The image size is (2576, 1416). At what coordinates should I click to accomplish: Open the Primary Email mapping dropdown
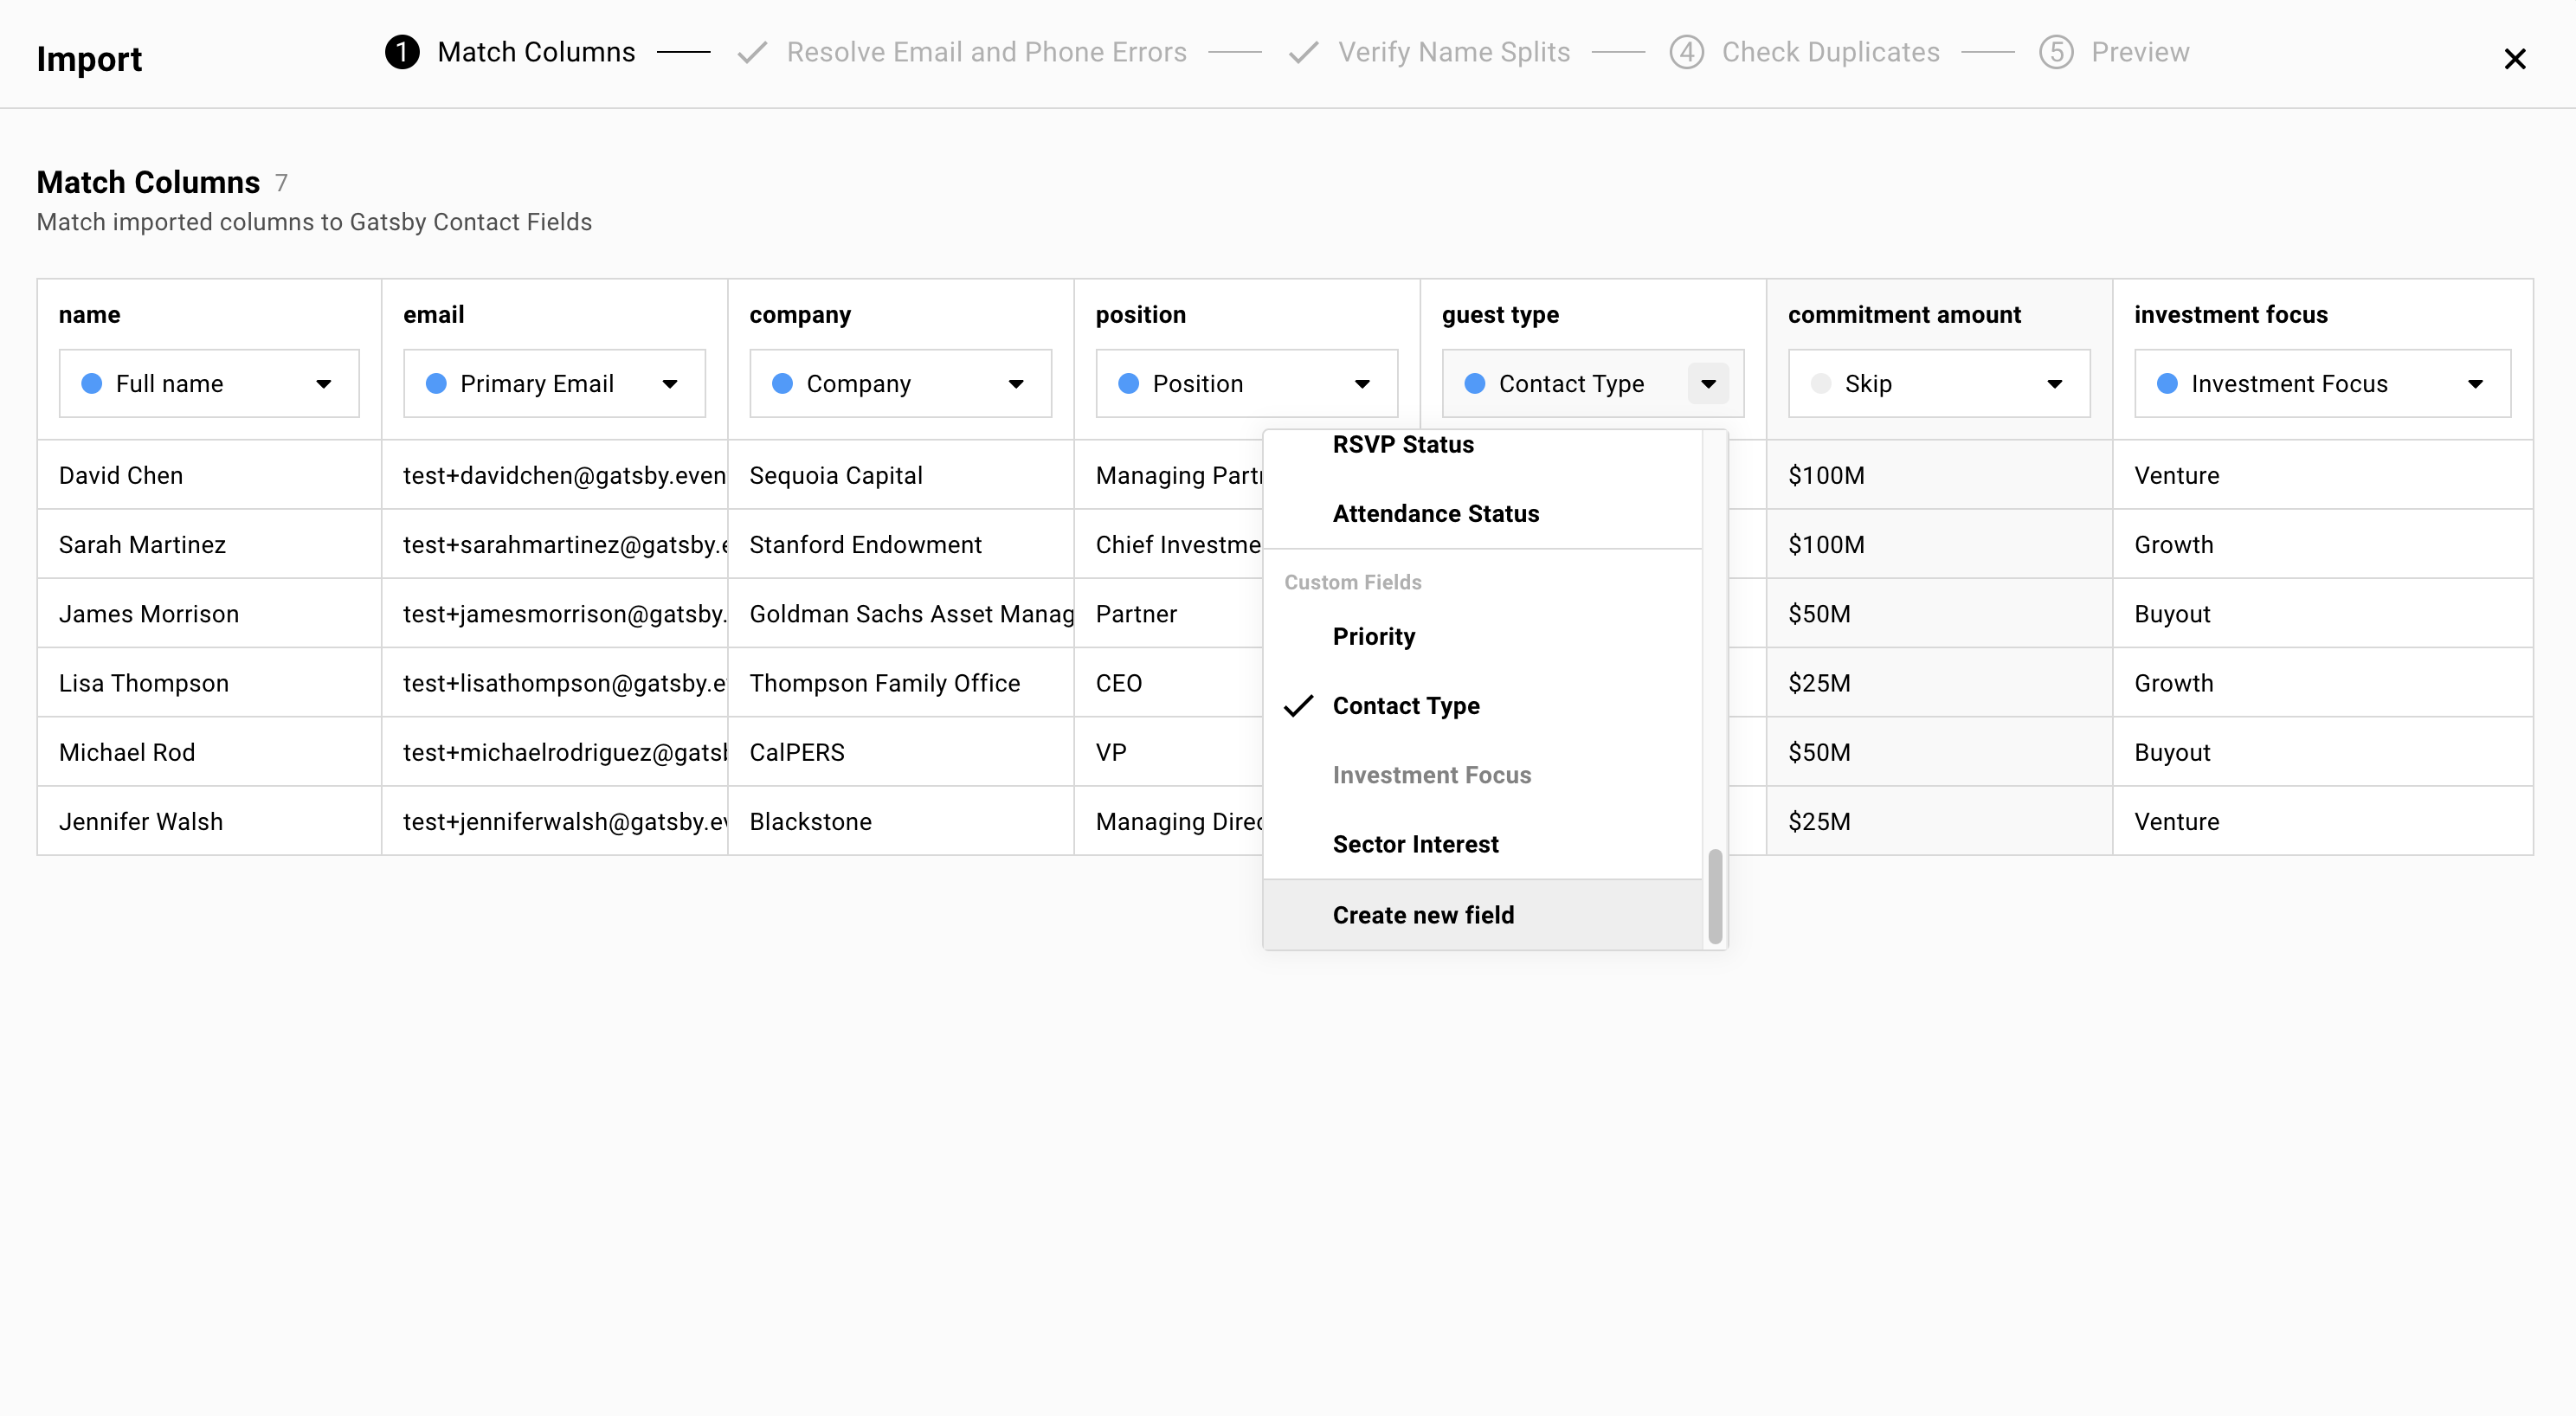[x=670, y=383]
